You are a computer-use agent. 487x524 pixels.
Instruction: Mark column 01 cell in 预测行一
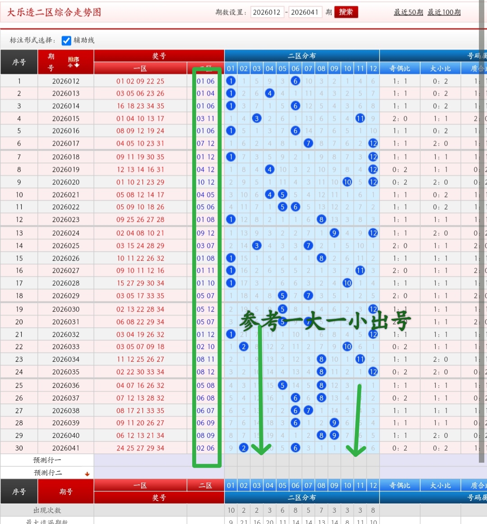[231, 460]
